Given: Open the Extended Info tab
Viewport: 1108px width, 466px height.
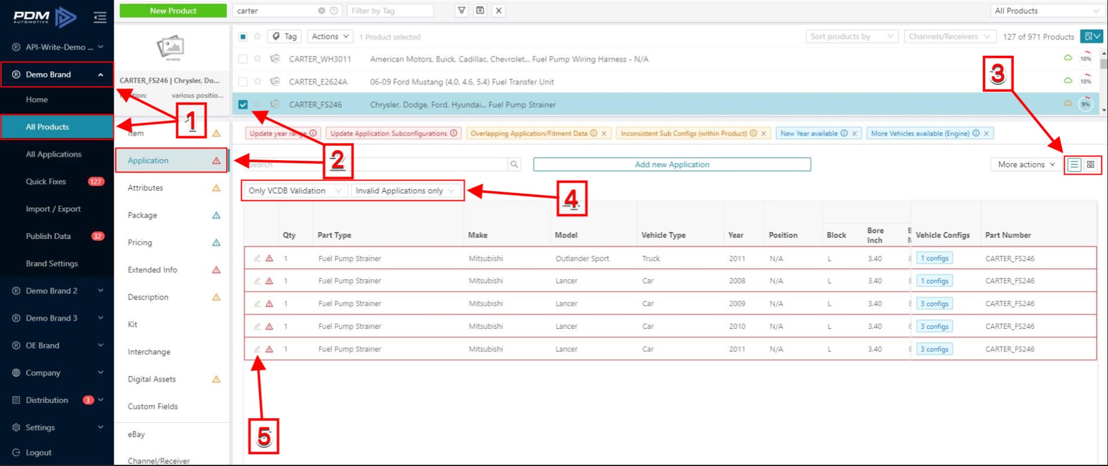Looking at the screenshot, I should 171,269.
